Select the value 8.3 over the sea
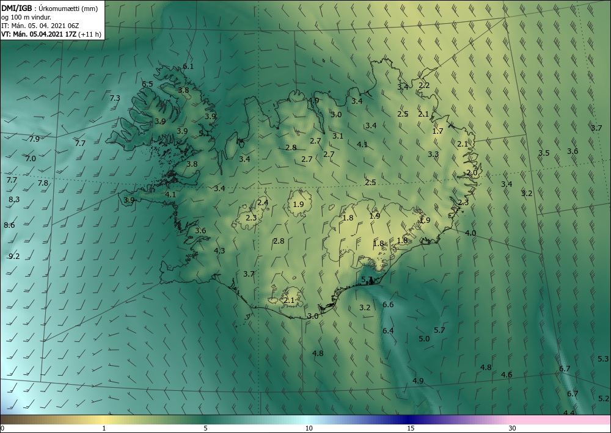Viewport: 611px width, 433px height. tap(14, 199)
